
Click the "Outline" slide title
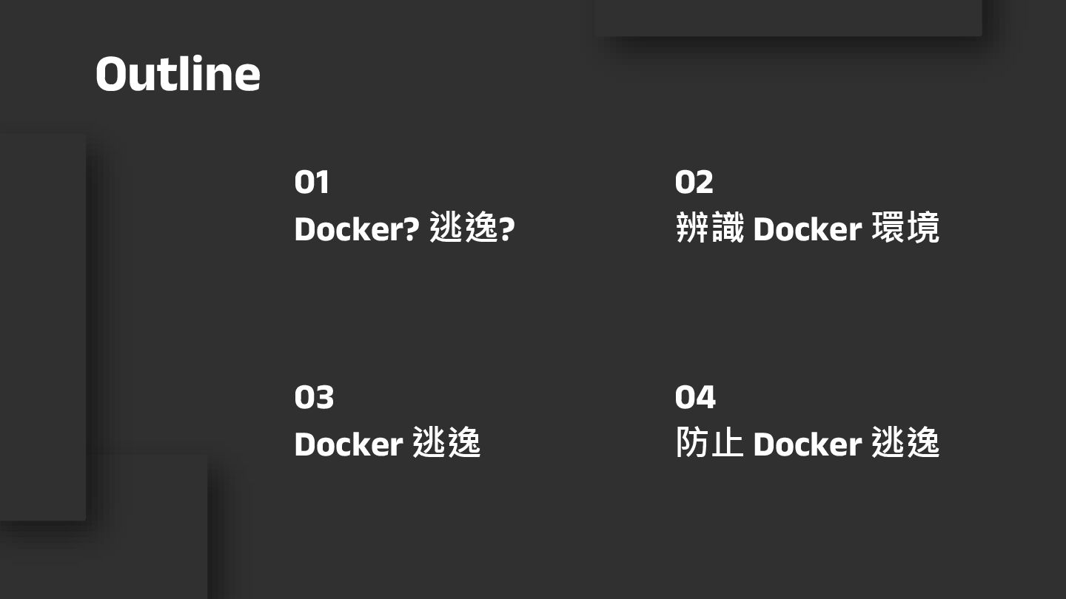tap(178, 74)
